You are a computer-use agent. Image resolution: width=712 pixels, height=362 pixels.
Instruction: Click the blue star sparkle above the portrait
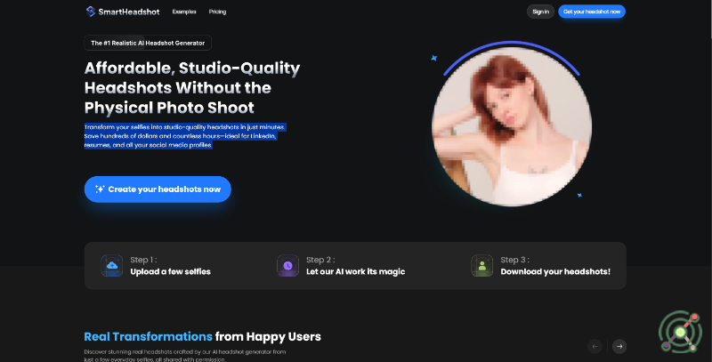tap(434, 58)
